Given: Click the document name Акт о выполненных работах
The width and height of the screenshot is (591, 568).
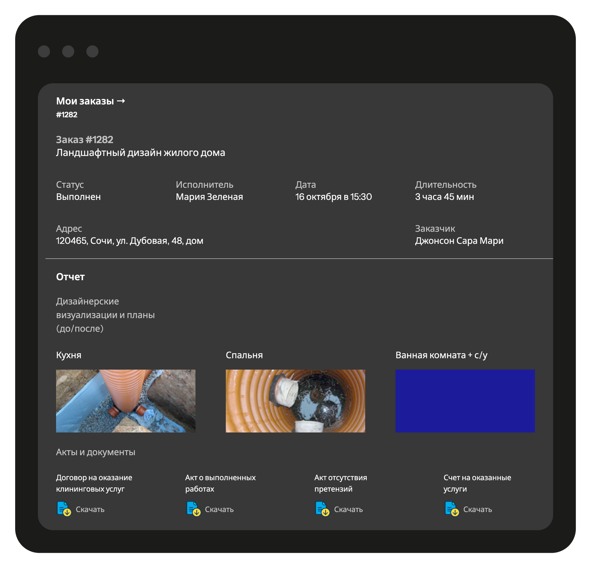Looking at the screenshot, I should pos(221,483).
